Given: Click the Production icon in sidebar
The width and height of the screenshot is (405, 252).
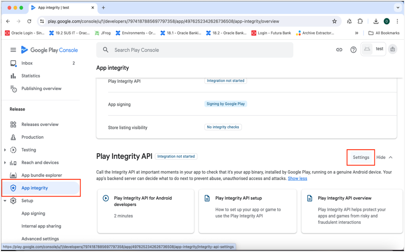Looking at the screenshot, I should 13,137.
